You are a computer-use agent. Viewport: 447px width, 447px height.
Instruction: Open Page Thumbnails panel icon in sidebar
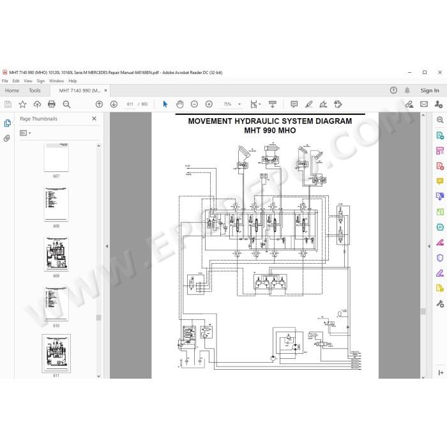click(x=7, y=123)
